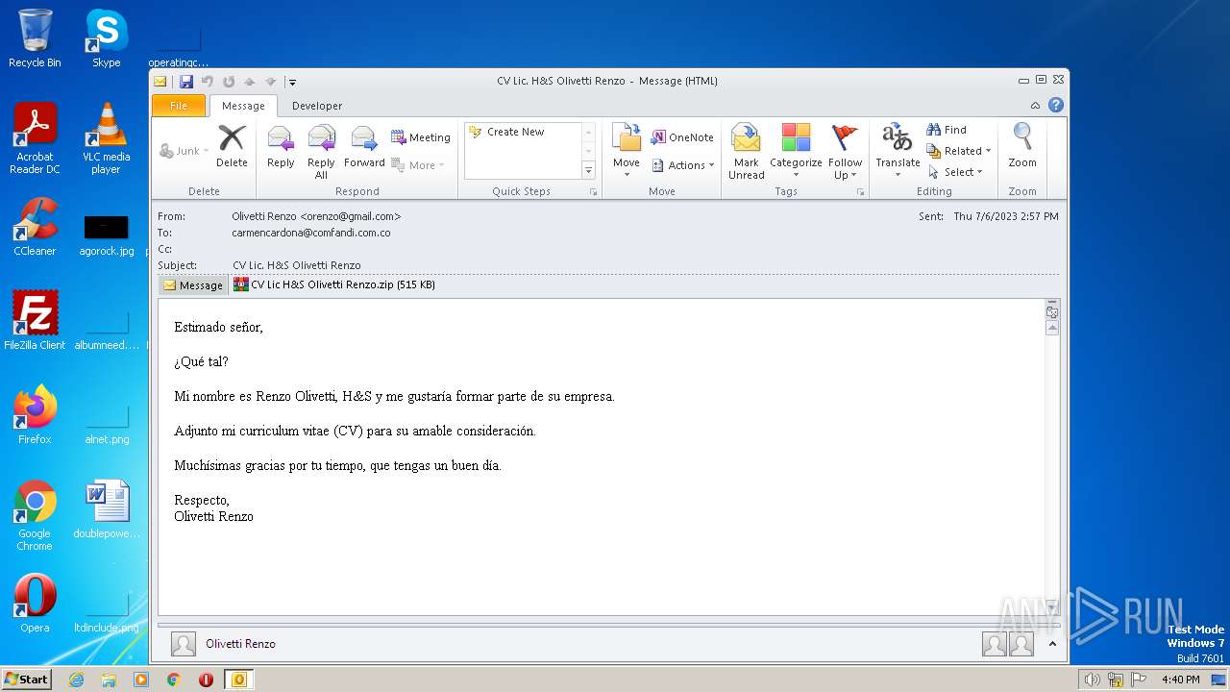Open the Windows Start menu

tap(26, 680)
